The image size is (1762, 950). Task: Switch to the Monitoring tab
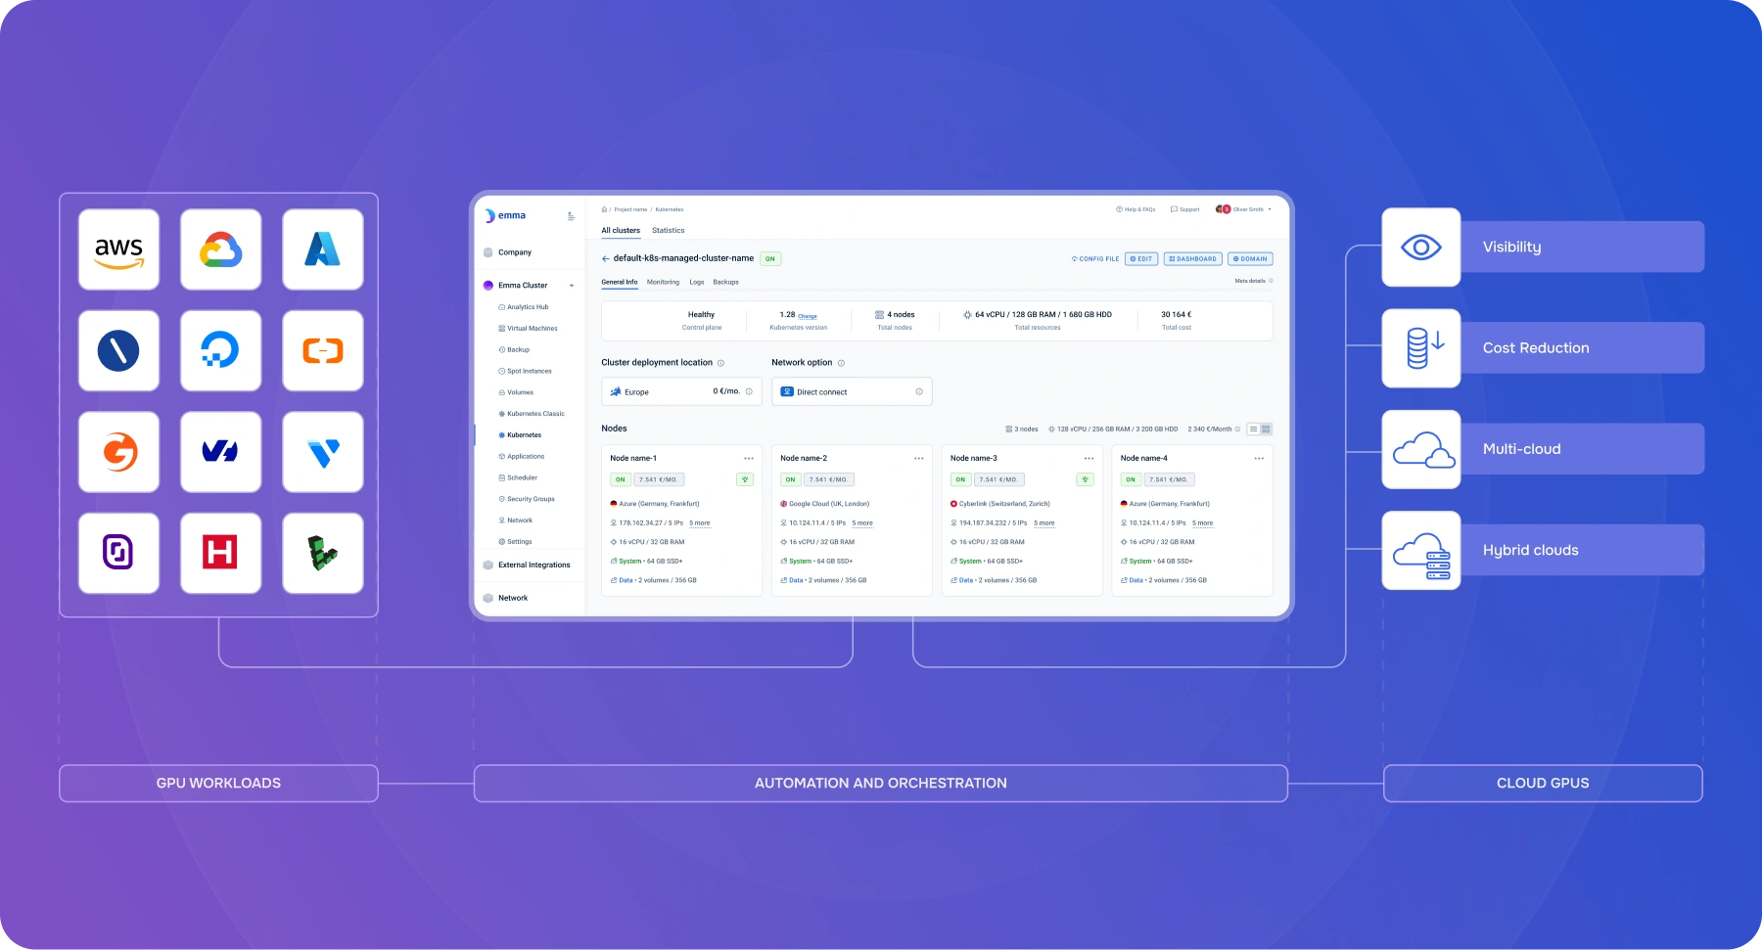pos(663,282)
